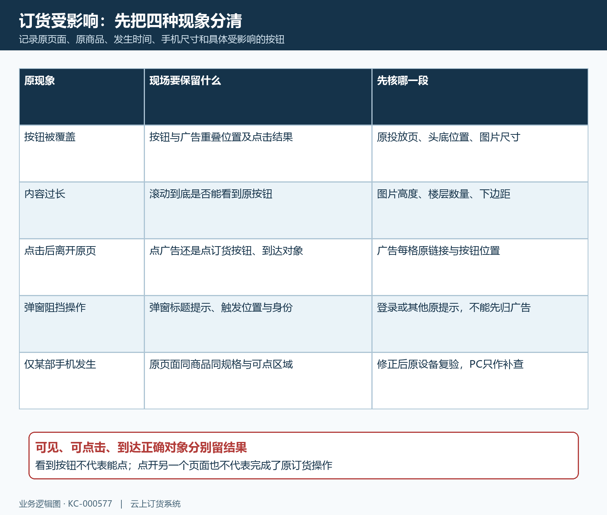The height and width of the screenshot is (515, 607).
Task: Click the cell 修正后原设备复验,PC只作补查
Action: tap(480, 381)
